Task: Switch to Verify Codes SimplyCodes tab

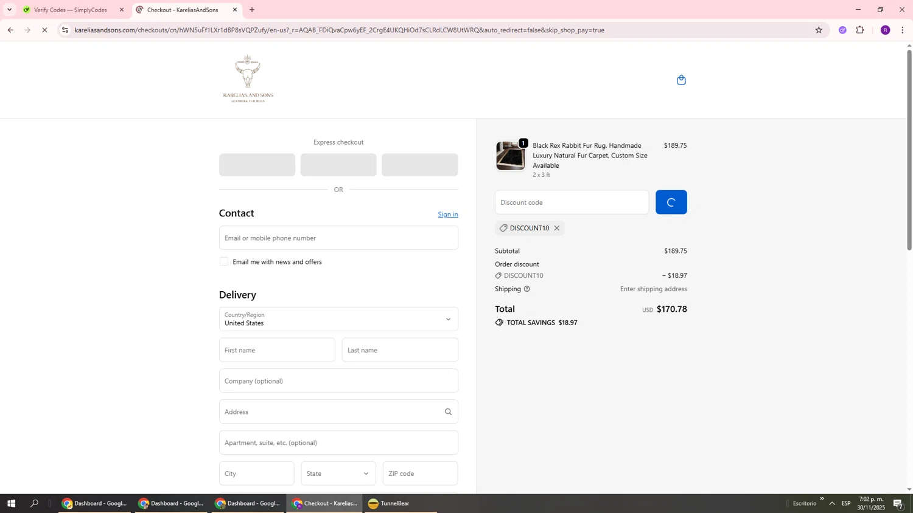Action: click(x=70, y=10)
